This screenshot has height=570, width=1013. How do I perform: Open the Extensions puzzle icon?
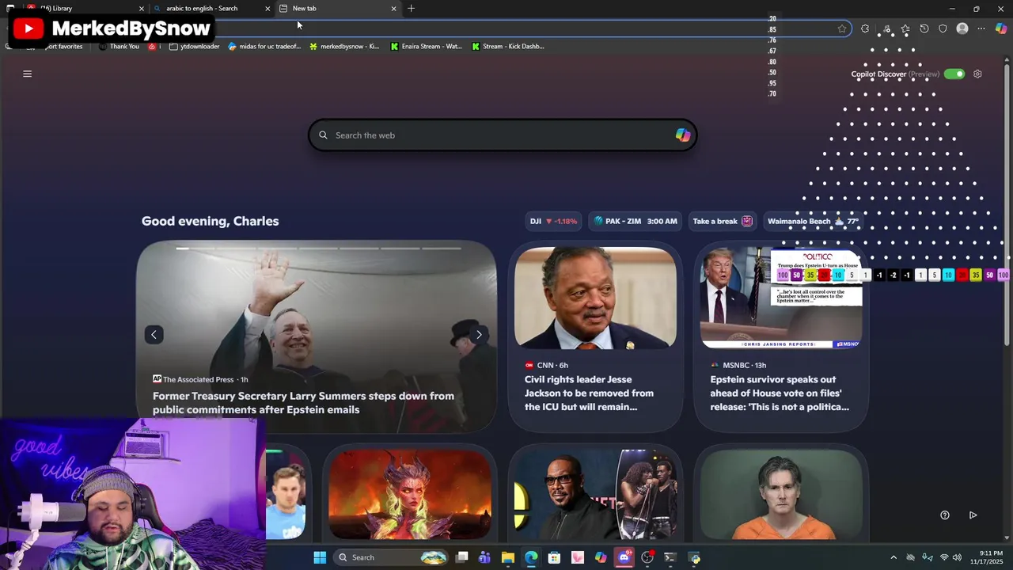tap(865, 28)
